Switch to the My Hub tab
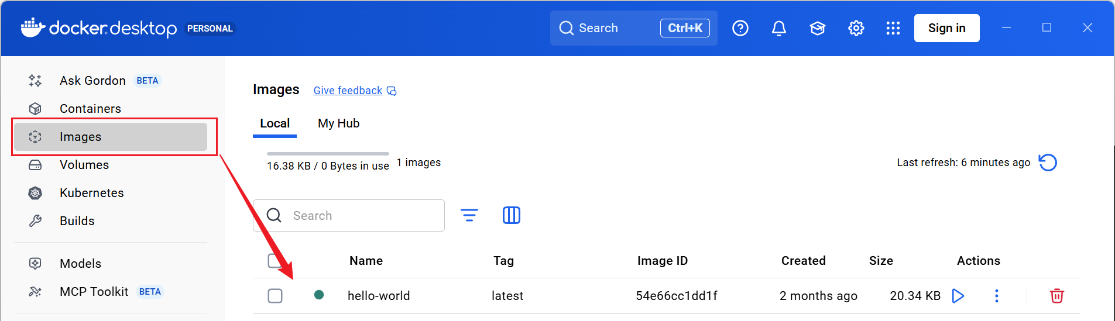The width and height of the screenshot is (1115, 321). click(338, 123)
